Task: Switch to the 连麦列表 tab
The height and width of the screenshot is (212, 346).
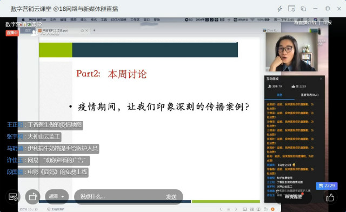Action: click(309, 95)
